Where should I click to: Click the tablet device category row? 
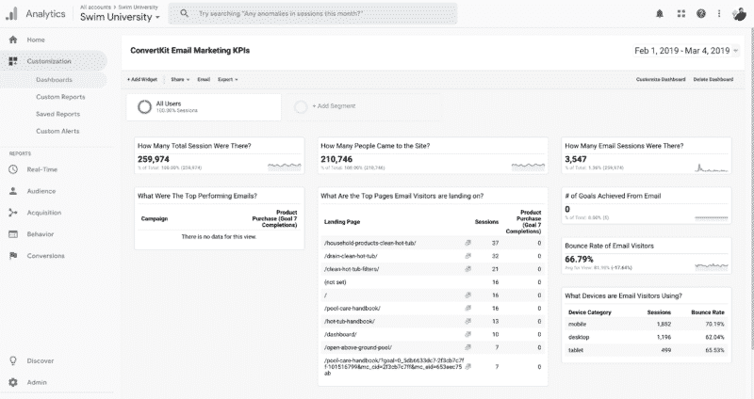tap(647, 350)
